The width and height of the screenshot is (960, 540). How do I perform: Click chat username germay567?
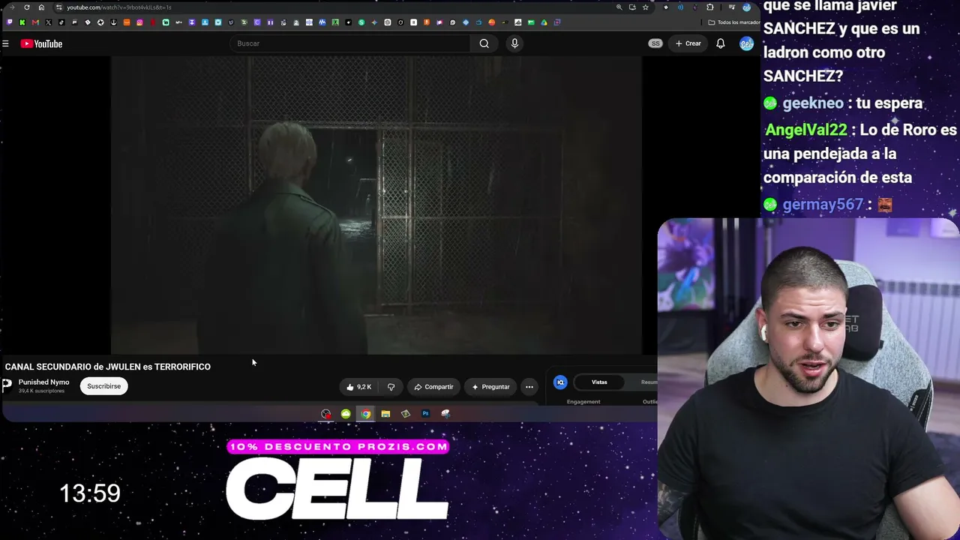pos(823,205)
